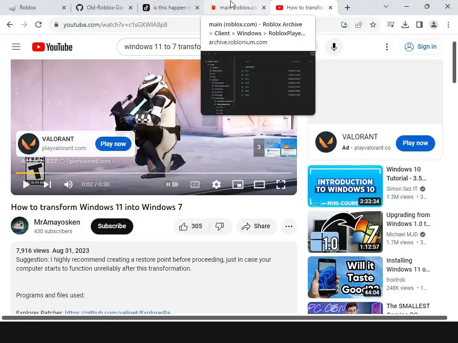Click Simon Sez IT channel name
458x343 pixels.
coord(402,189)
